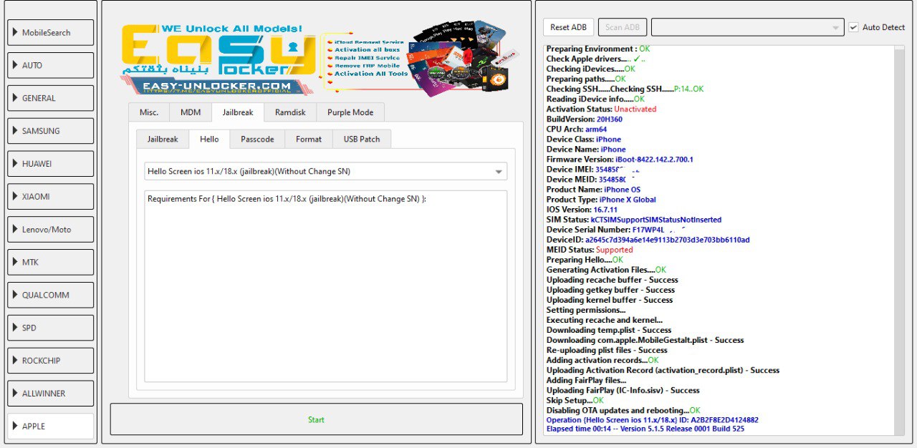Click inside the Requirements text box
Viewport: 917px width, 448px height.
point(325,286)
